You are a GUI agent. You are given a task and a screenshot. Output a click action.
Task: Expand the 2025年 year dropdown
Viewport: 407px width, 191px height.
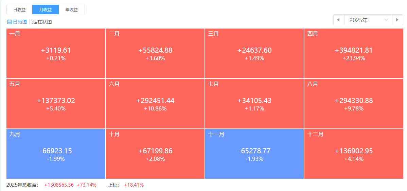(x=364, y=20)
